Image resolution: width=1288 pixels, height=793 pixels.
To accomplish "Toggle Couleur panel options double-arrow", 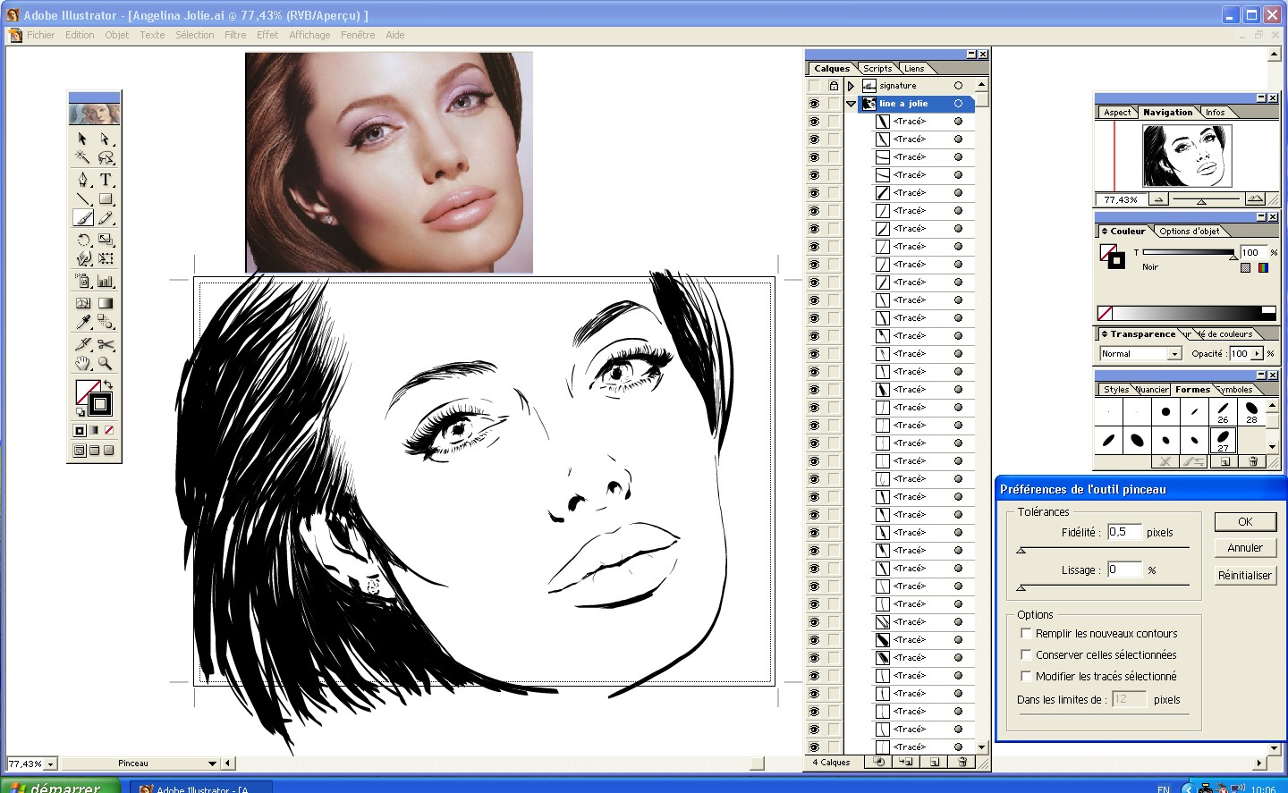I will click(1105, 231).
